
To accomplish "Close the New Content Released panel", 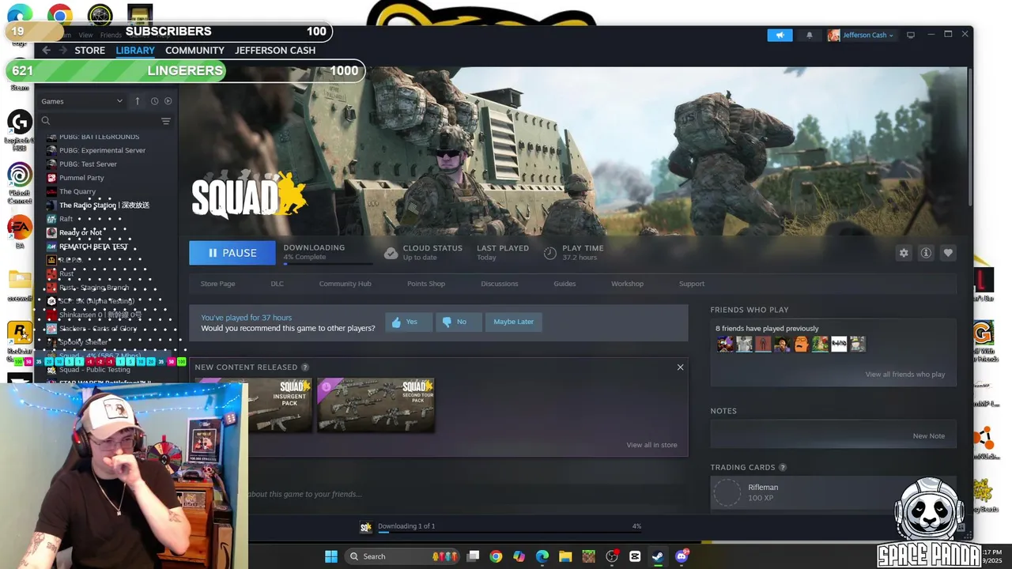I will [x=680, y=367].
